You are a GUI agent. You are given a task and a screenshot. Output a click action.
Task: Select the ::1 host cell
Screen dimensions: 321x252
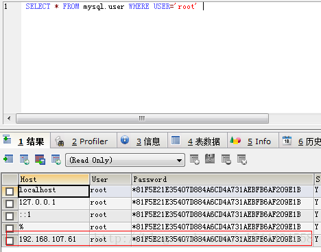[53, 216]
